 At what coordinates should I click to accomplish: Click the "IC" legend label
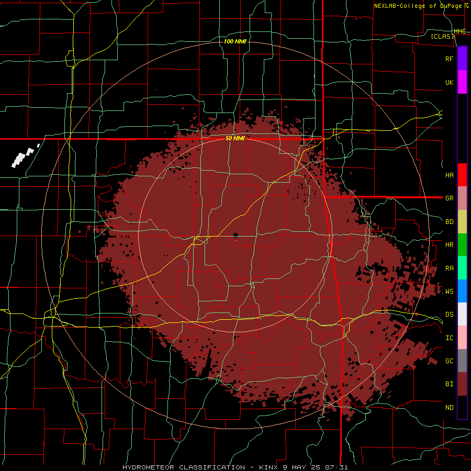[x=449, y=338]
